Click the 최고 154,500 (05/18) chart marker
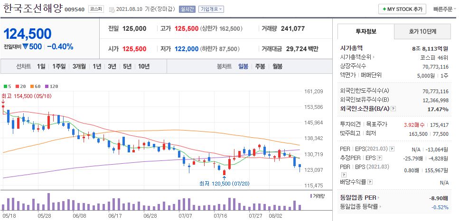 [x=27, y=96]
